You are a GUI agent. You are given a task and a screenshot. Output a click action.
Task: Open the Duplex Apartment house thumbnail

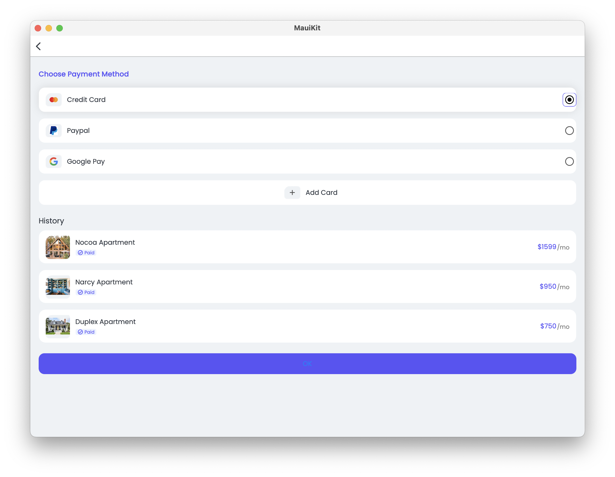coord(58,326)
